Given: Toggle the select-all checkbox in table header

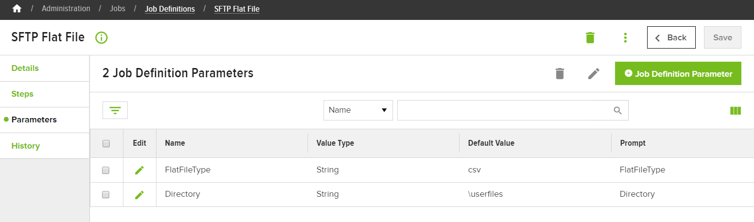Looking at the screenshot, I should pyautogui.click(x=106, y=143).
